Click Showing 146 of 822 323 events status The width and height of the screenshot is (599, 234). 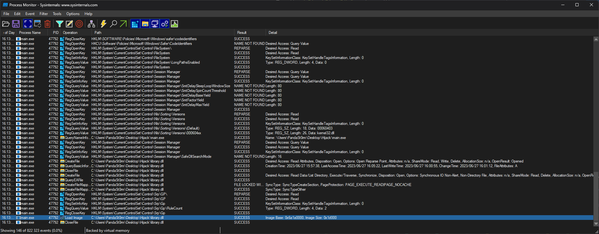31,231
